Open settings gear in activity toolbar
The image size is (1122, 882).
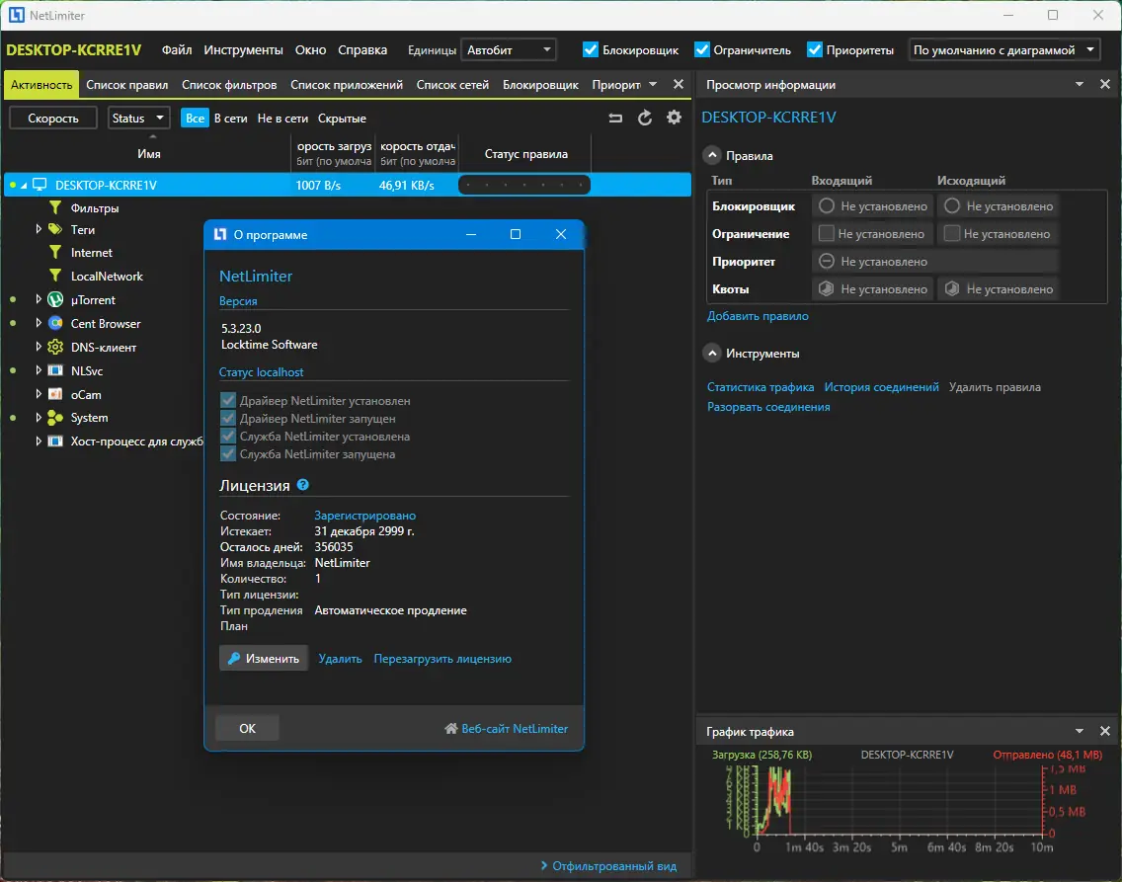(675, 119)
